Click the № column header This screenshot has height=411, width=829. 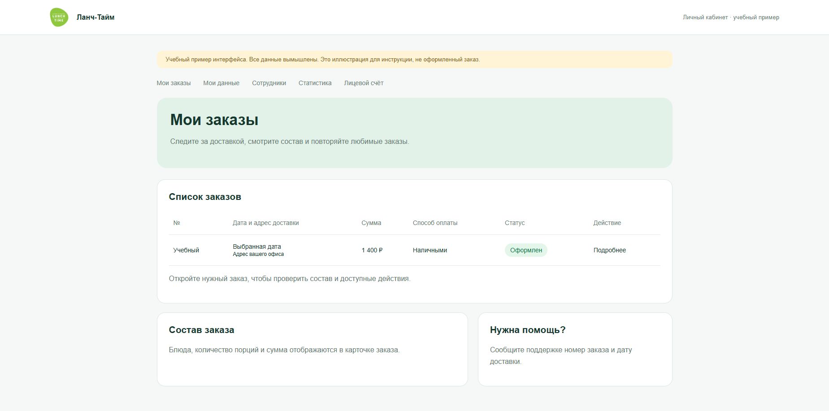(177, 223)
